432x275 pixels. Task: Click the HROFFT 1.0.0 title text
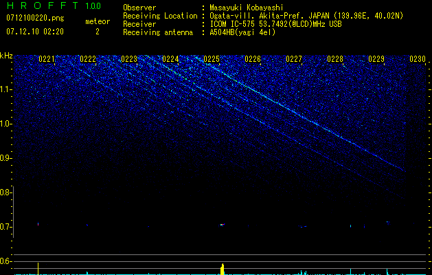[54, 5]
